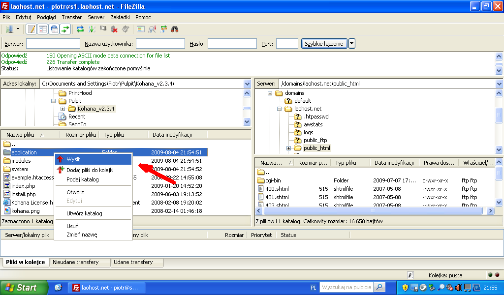Expand the public_html tree node
Viewport: 504px width, 295px height.
tap(288, 148)
